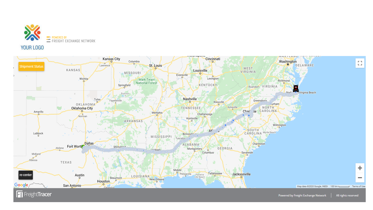373x210 pixels.
Task: Click the St. Louis label
Action: pyautogui.click(x=155, y=66)
